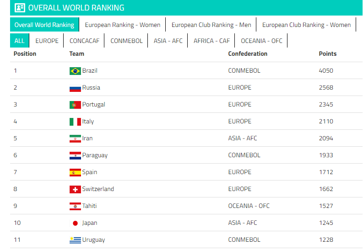Viewport: 363px width, 250px height.
Task: Open European Club Ranking - Men tab
Action: [x=211, y=25]
